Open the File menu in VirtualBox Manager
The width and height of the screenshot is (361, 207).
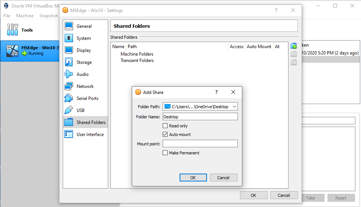[x=7, y=16]
